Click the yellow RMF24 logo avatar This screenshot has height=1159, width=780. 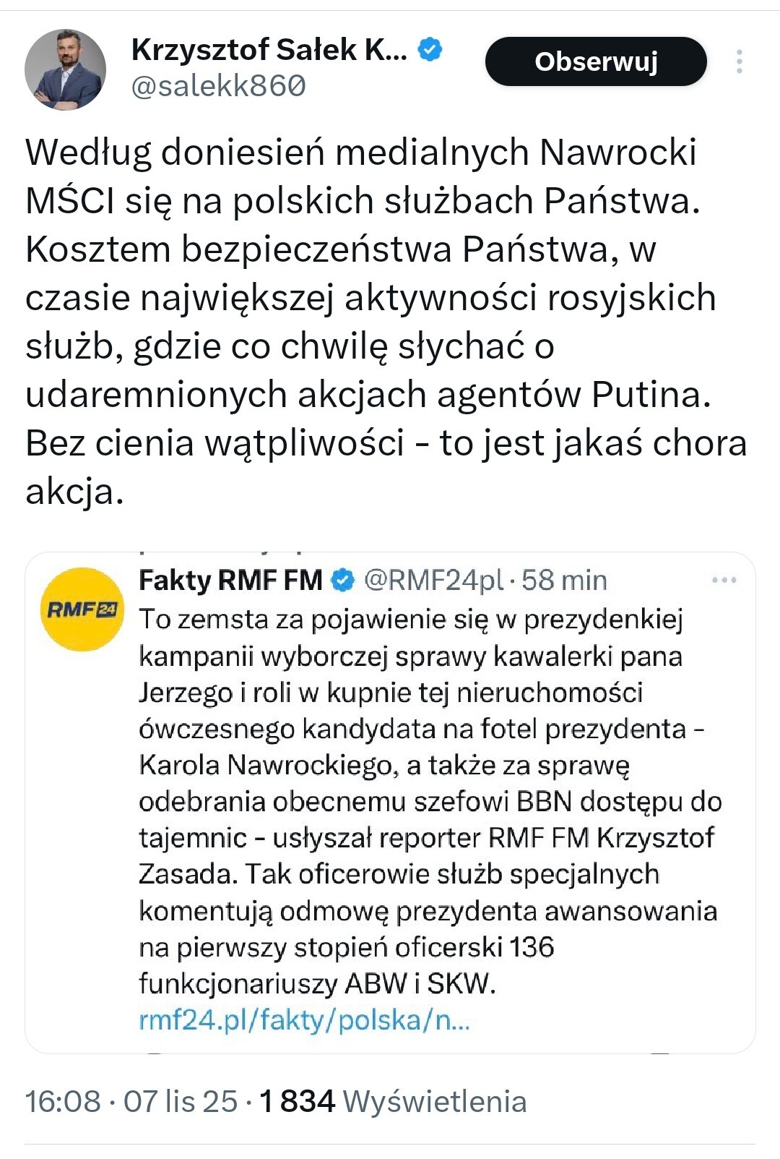[82, 610]
